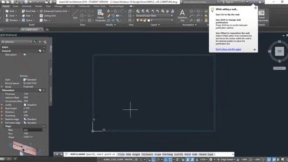
Task: Expand the Layers panel flyout
Action: (155, 25)
